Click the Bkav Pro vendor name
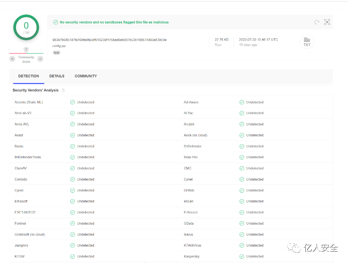Screen dimensions: 349x263 190,157
